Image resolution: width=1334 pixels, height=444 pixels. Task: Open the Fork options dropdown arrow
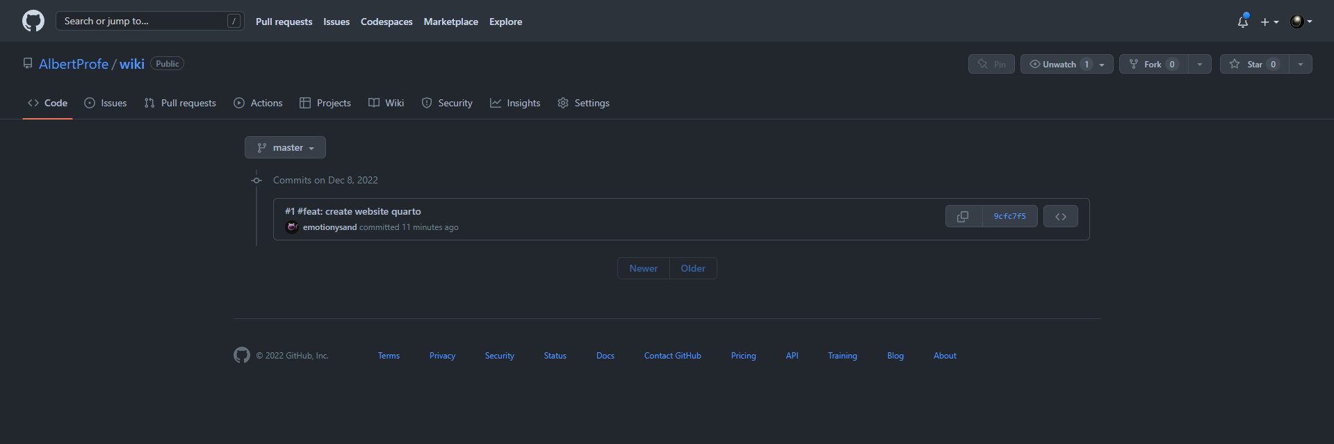[1200, 64]
